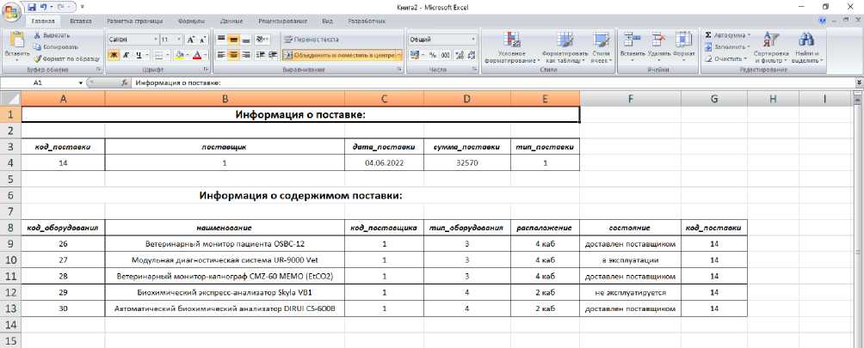Select the column F header
864x348 pixels.
click(630, 99)
